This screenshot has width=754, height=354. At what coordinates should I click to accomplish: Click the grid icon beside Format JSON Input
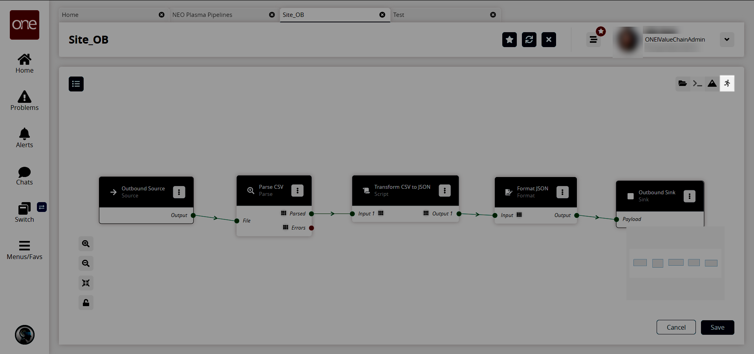519,215
